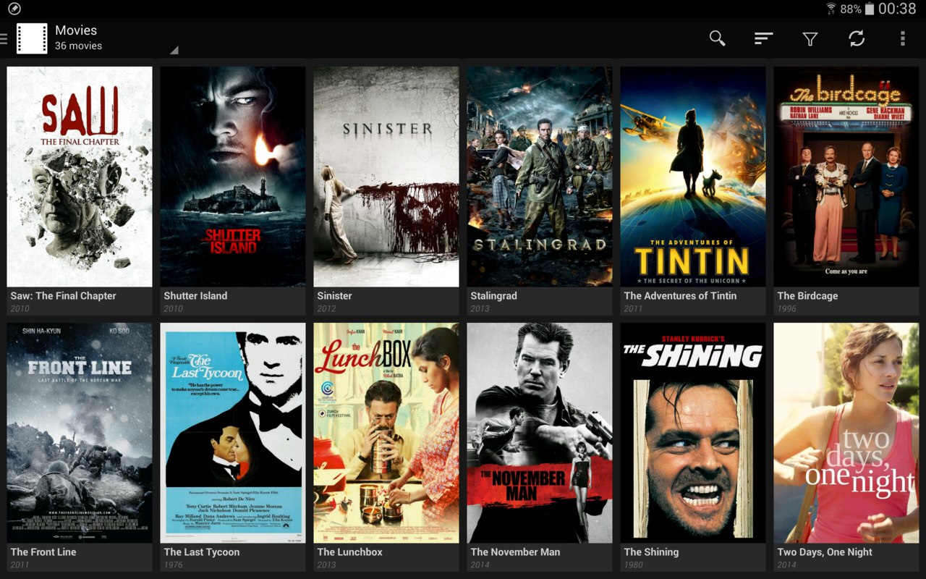The image size is (926, 579).
Task: Tap the battery status icon
Action: click(x=869, y=9)
